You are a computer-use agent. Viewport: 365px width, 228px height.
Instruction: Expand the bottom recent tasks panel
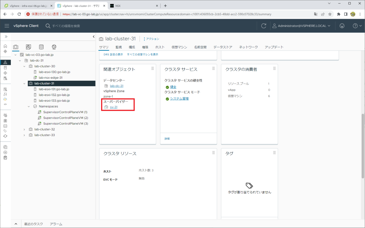tap(16, 224)
